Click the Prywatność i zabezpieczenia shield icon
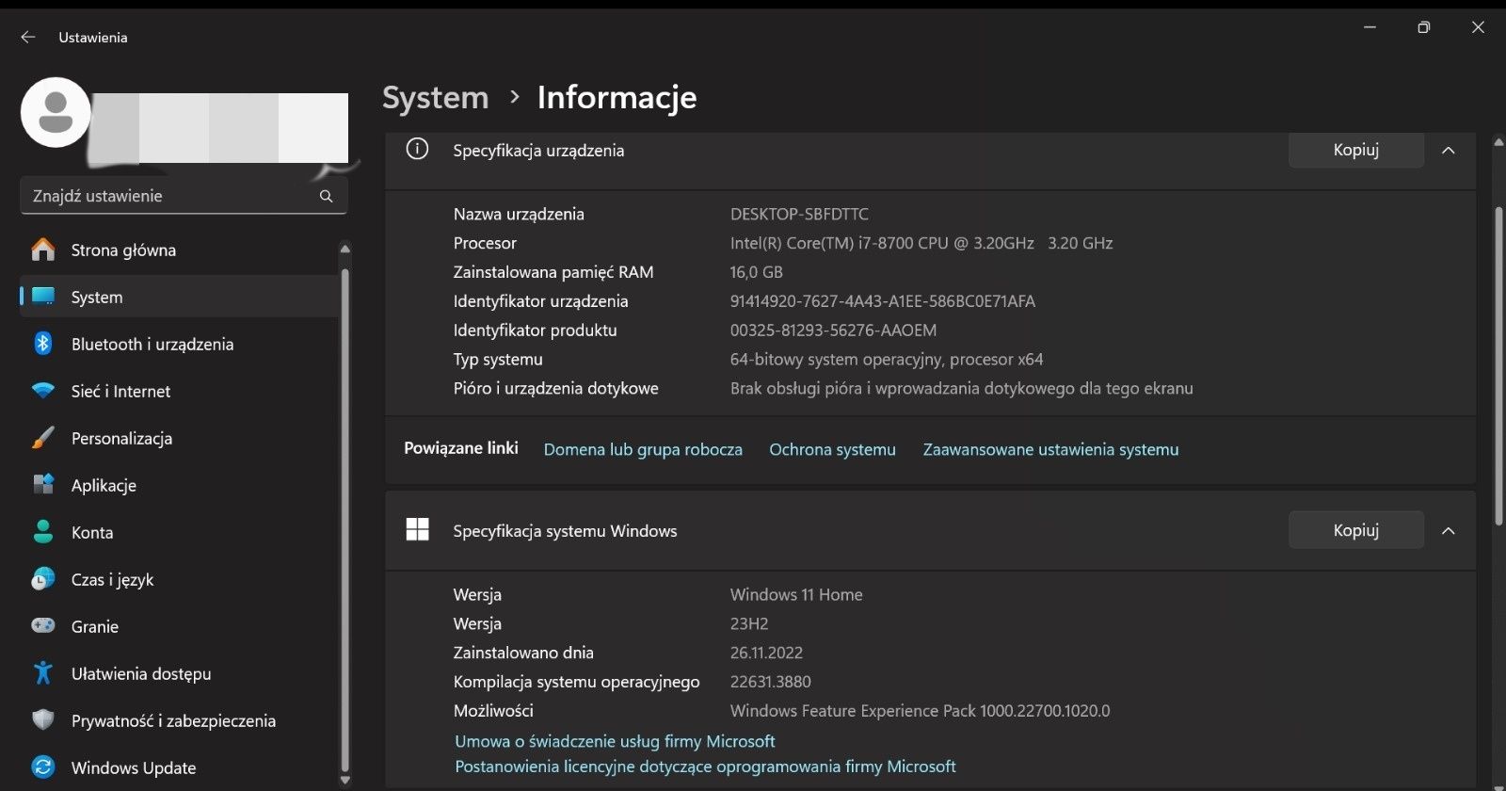 tap(43, 720)
